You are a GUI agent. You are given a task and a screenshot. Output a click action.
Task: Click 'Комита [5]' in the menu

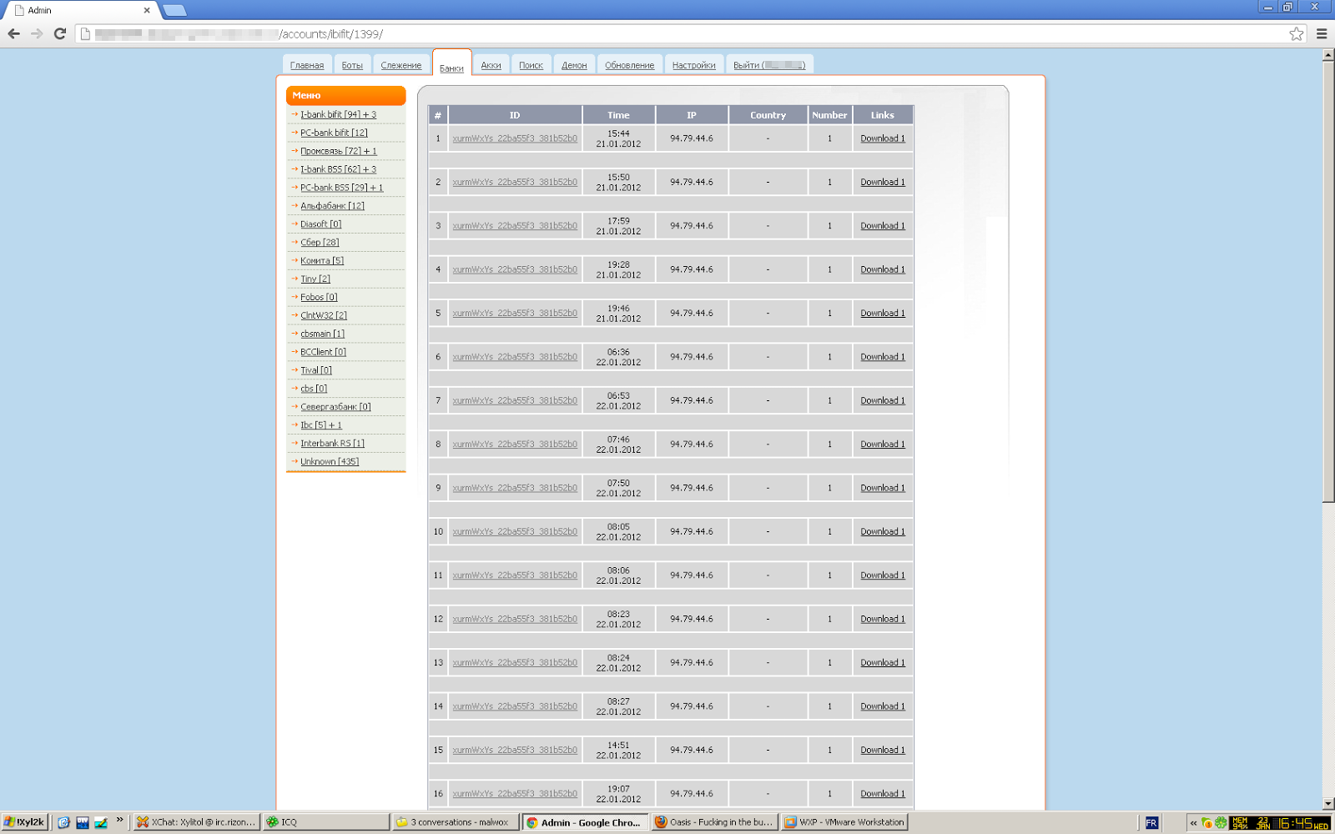tap(322, 262)
